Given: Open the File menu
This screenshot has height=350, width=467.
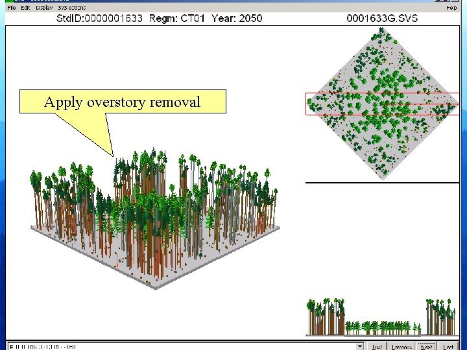Looking at the screenshot, I should pyautogui.click(x=11, y=8).
